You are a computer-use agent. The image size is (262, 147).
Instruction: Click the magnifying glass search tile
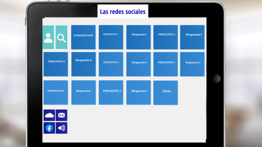pyautogui.click(x=61, y=37)
